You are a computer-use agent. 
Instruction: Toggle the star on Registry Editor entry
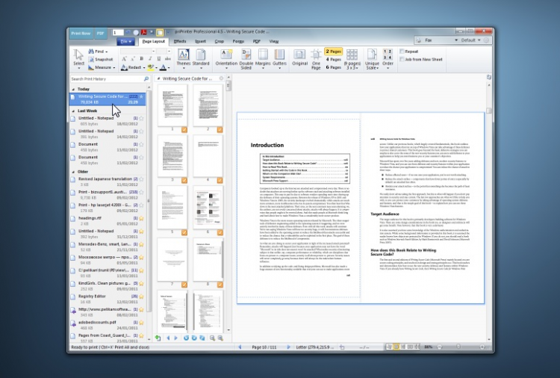tap(141, 297)
